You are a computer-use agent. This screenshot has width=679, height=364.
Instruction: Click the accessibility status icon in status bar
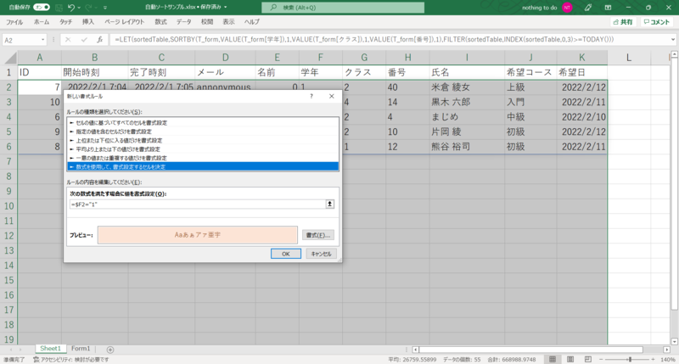click(36, 360)
